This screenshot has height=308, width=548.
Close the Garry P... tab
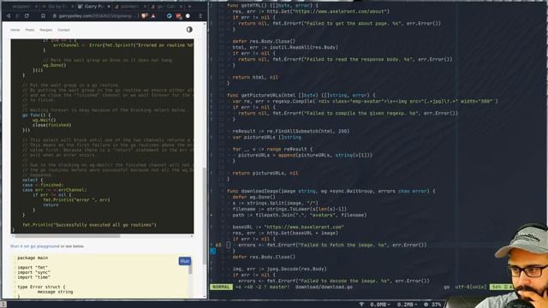pyautogui.click(x=109, y=6)
